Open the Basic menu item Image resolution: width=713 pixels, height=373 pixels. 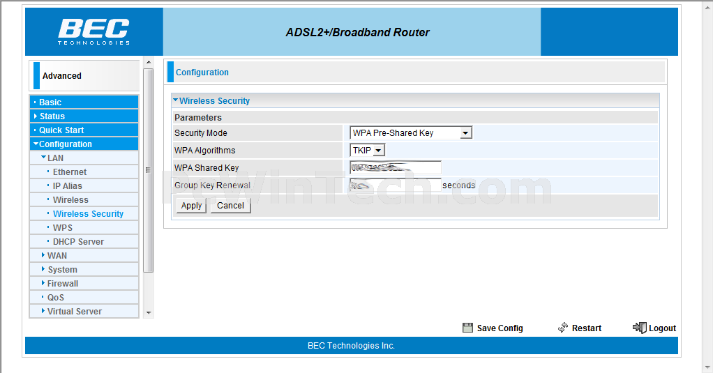point(84,102)
